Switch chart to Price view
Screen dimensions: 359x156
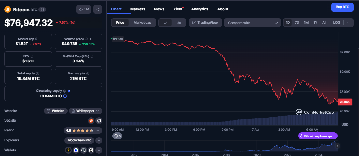point(120,23)
